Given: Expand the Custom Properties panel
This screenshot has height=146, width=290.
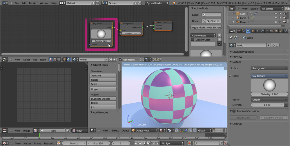Looking at the screenshot, I should (x=243, y=52).
